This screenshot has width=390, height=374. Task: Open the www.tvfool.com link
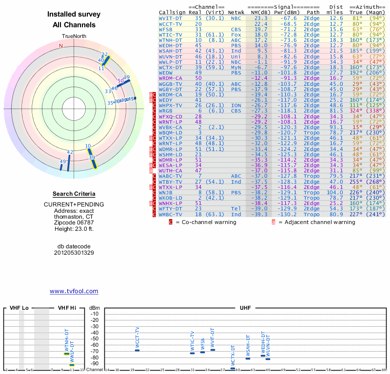click(x=74, y=291)
